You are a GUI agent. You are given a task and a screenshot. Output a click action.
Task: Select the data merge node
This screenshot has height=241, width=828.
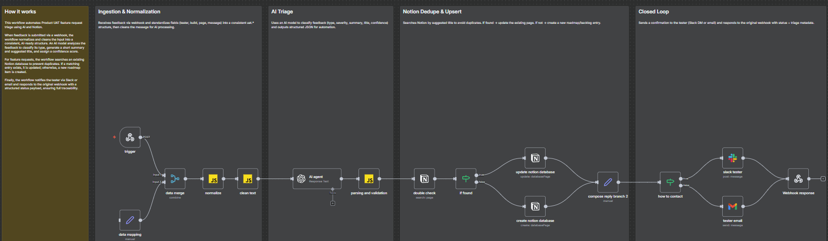pyautogui.click(x=175, y=179)
